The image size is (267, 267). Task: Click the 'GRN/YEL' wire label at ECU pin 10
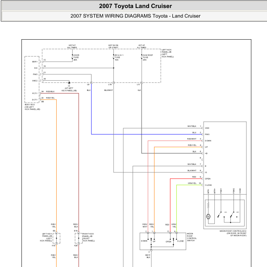(192, 183)
